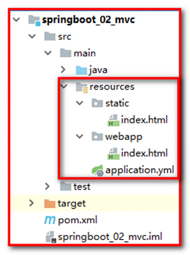The height and width of the screenshot is (255, 190).
Task: Click the HTML file icon under webapp
Action: (x=113, y=154)
